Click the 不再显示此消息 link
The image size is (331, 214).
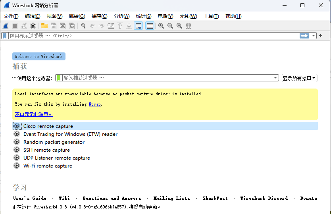[x=33, y=114]
